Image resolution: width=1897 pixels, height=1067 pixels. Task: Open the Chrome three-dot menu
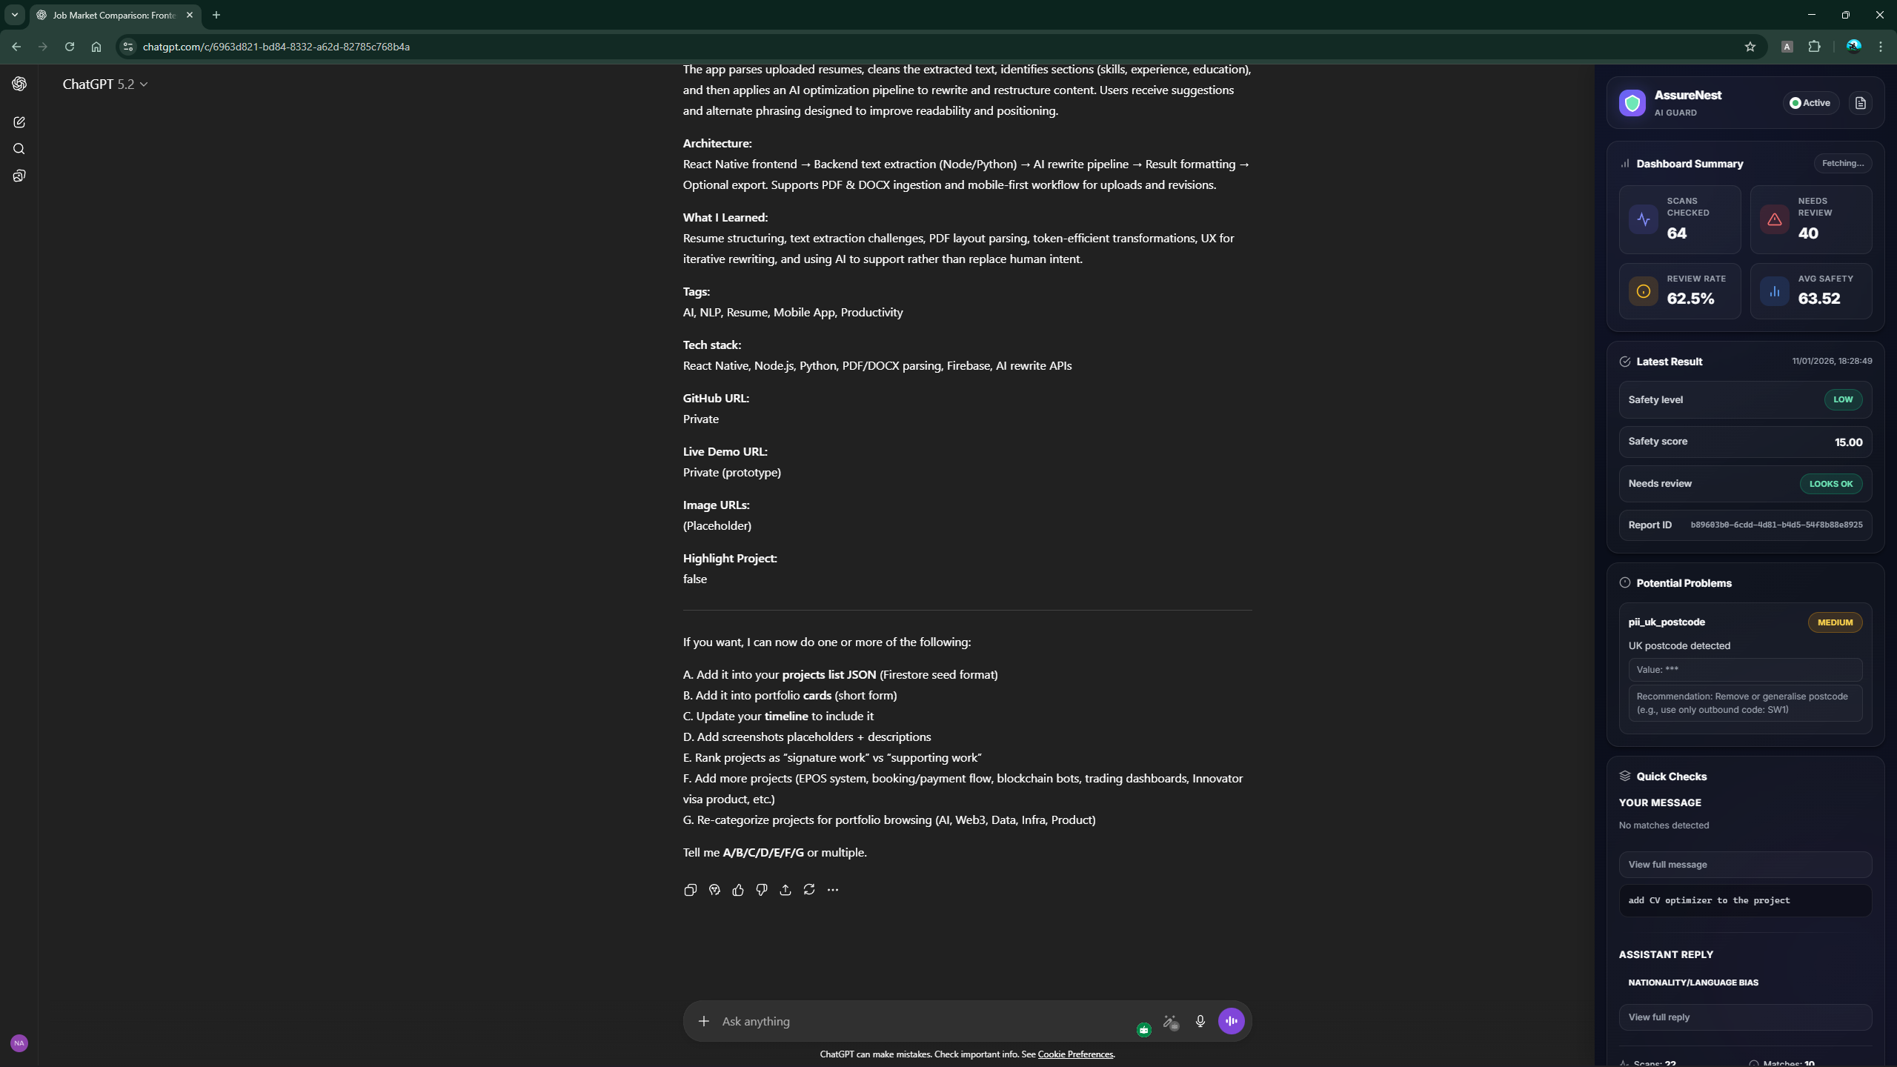click(x=1881, y=47)
